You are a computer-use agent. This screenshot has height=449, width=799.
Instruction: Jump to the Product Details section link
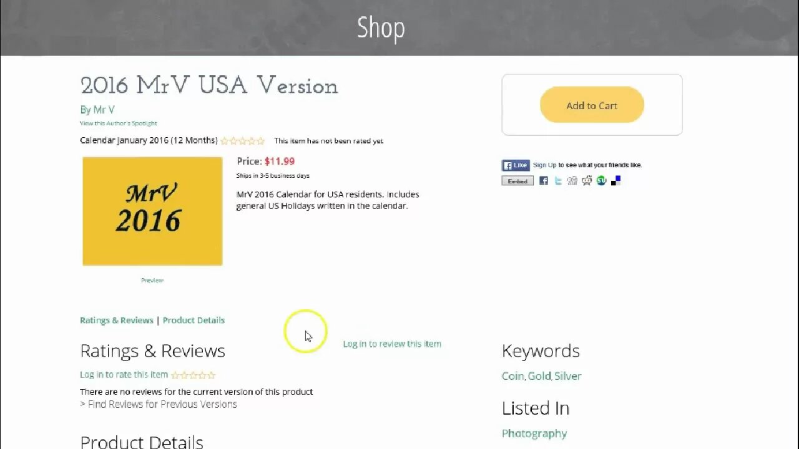[x=194, y=321]
